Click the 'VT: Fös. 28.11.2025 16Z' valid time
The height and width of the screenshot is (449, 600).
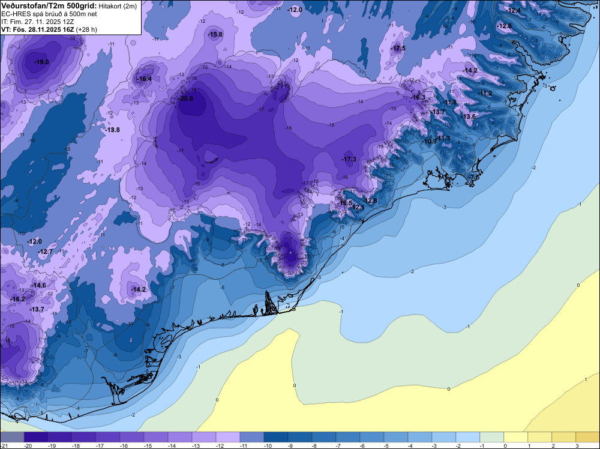[x=37, y=29]
